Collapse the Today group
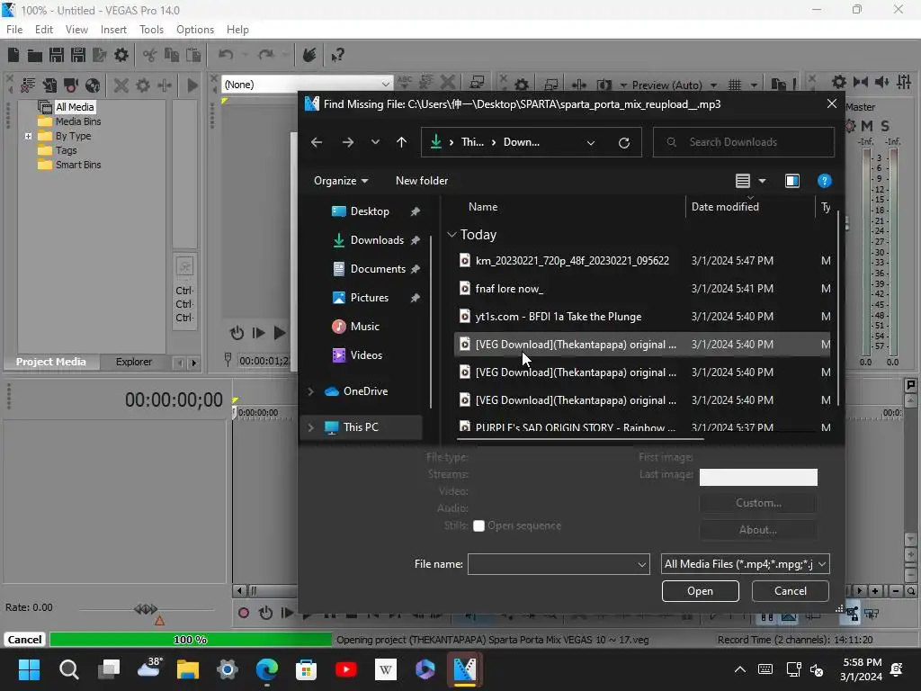 pos(452,235)
